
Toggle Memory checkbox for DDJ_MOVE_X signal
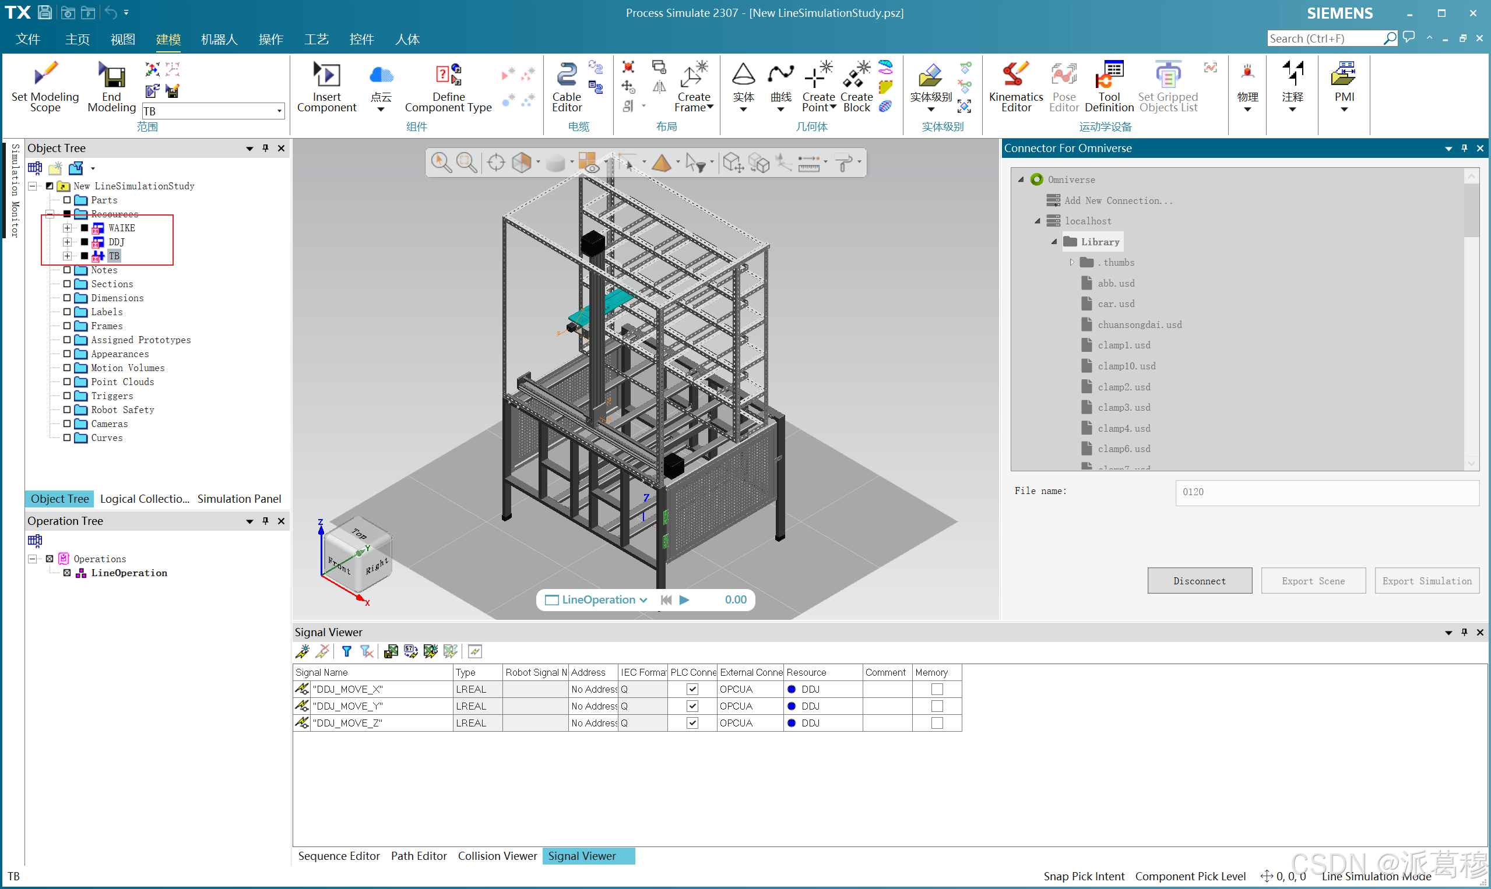click(937, 690)
